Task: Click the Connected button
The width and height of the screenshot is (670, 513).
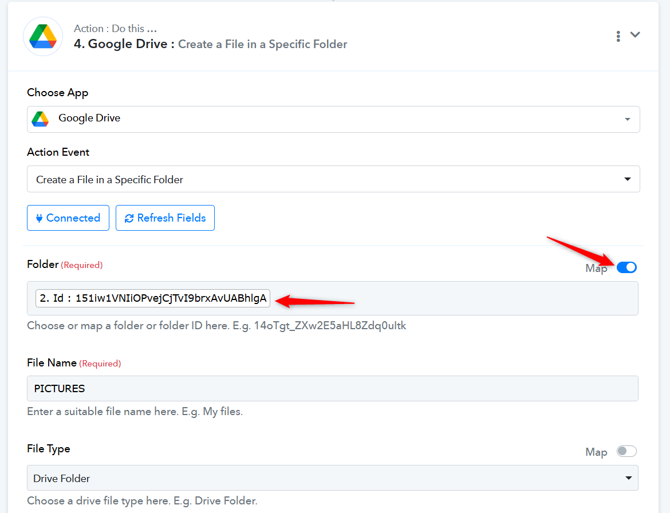Action: 68,218
